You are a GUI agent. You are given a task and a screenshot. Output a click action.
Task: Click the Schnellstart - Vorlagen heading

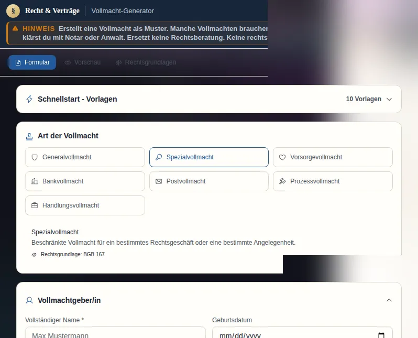[78, 99]
